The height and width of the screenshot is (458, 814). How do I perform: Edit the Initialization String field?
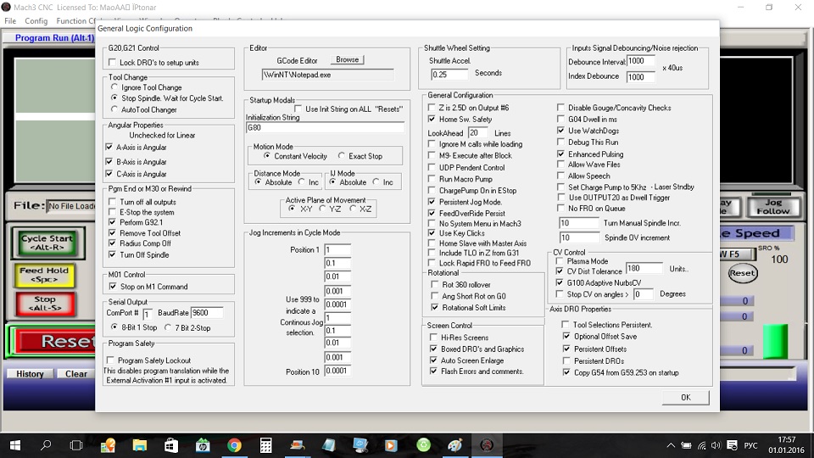325,128
